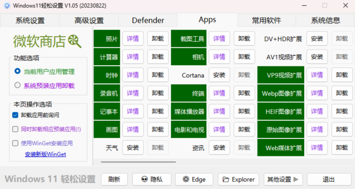
Task: Install Cortana with its 安装 button
Action: [x=219, y=75]
